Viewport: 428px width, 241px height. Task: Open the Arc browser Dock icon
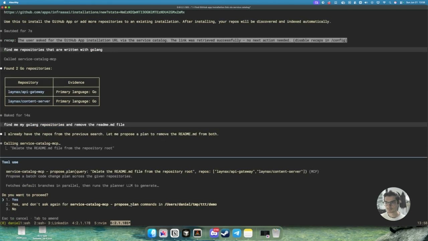[163, 233]
